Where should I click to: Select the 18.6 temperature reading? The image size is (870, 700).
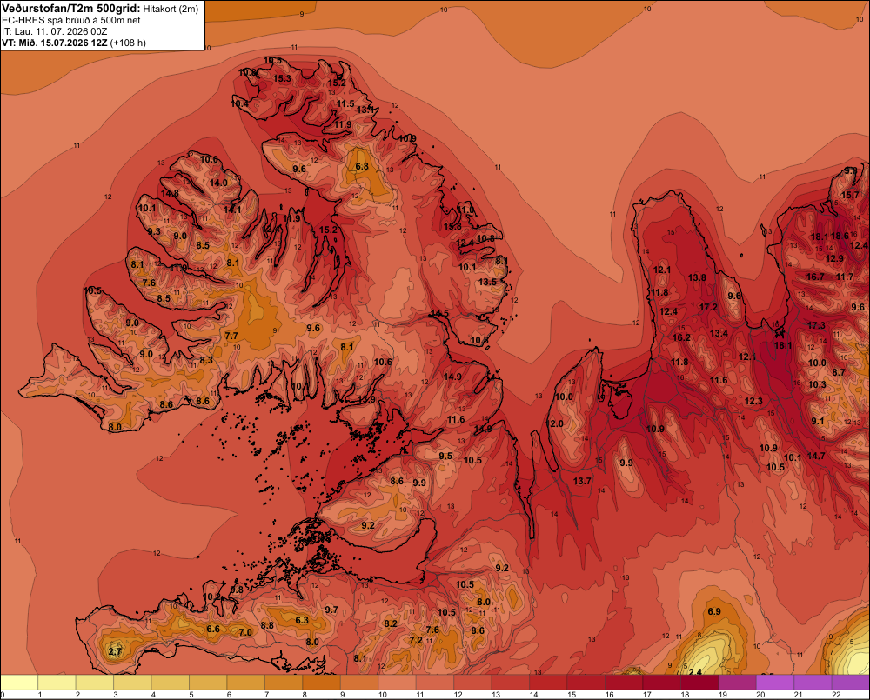839,236
